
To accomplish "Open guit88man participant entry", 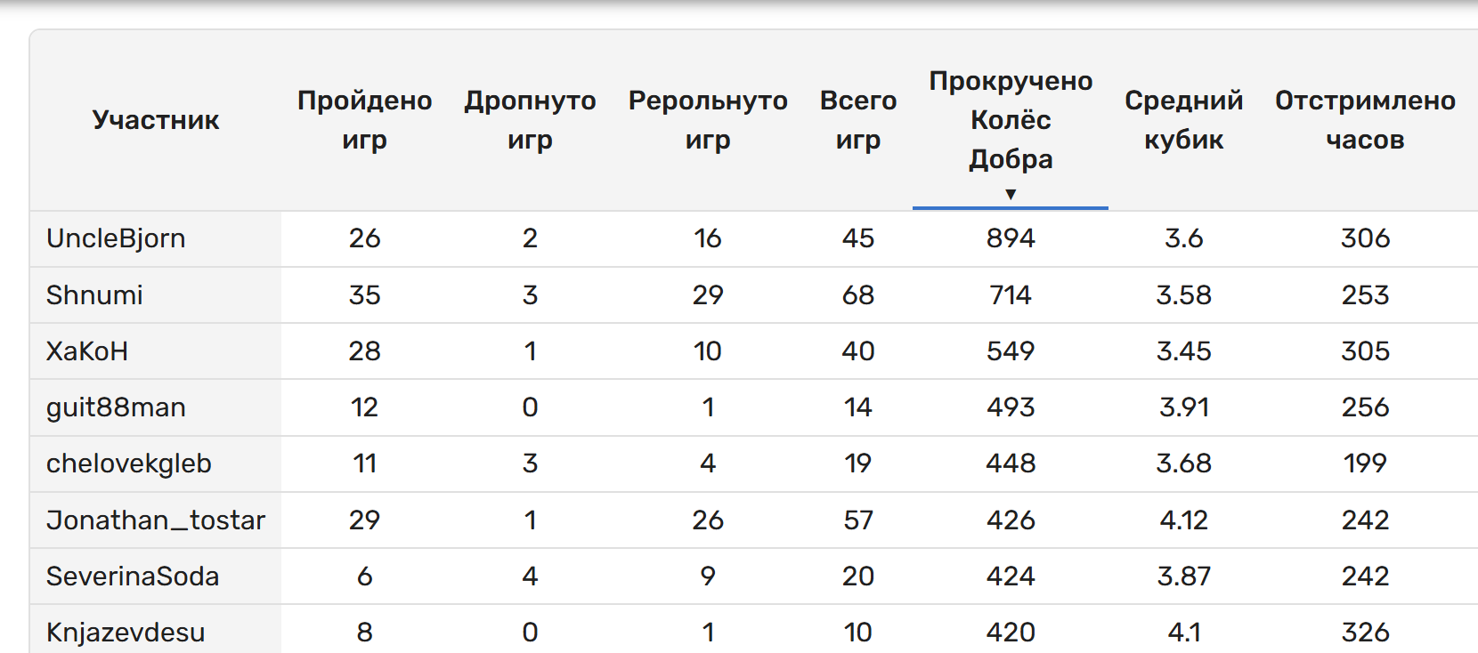I will (116, 407).
